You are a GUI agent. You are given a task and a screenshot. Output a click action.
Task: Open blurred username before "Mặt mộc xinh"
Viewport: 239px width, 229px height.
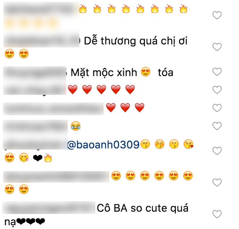click(x=35, y=73)
